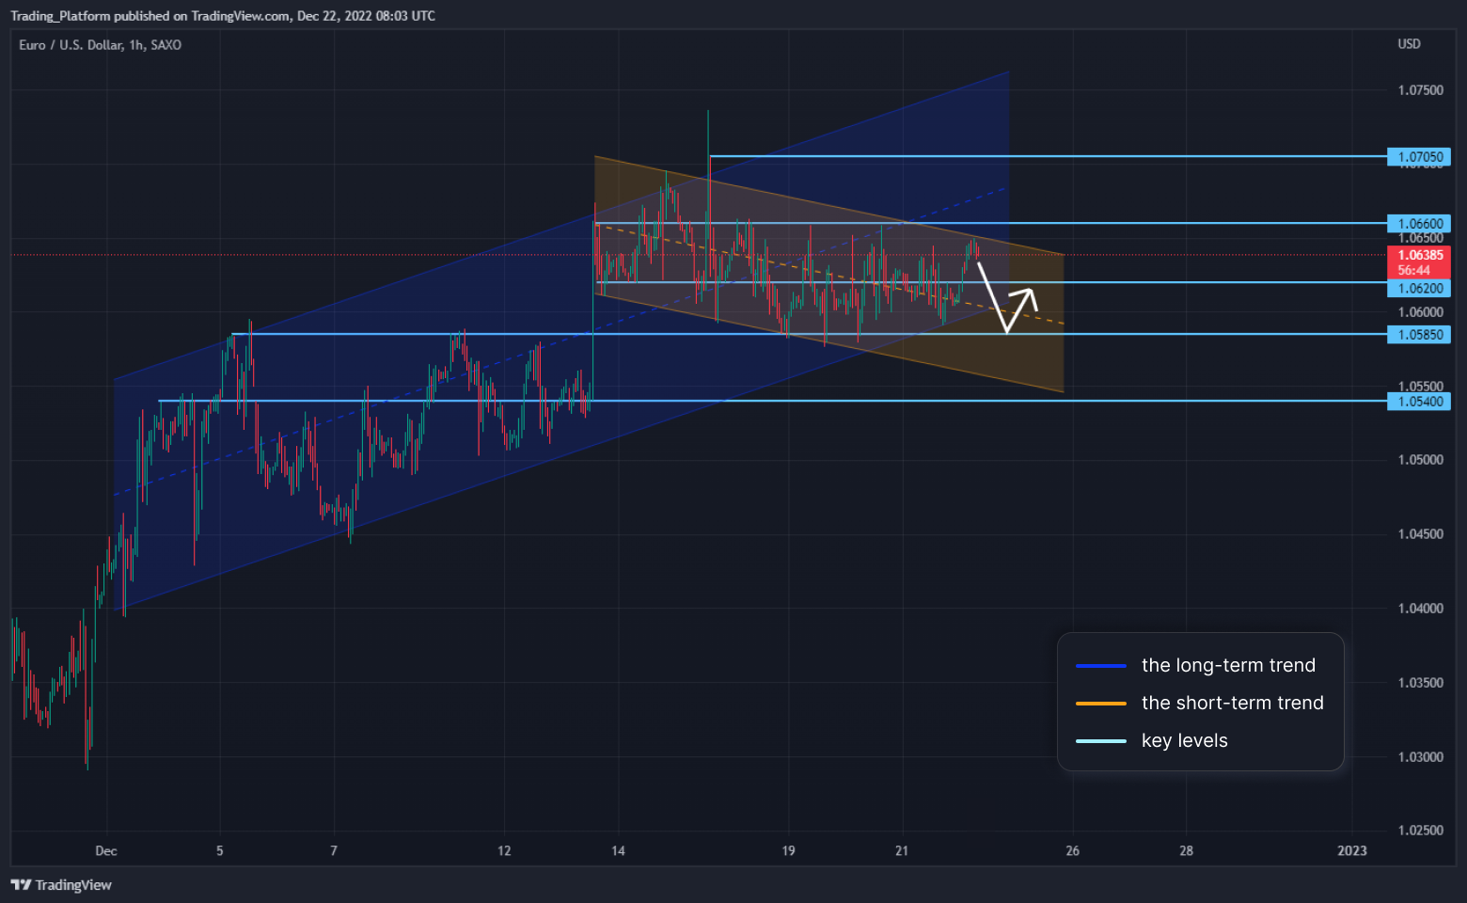Click the '12' date label on time axis
This screenshot has height=903, width=1467.
(x=504, y=851)
